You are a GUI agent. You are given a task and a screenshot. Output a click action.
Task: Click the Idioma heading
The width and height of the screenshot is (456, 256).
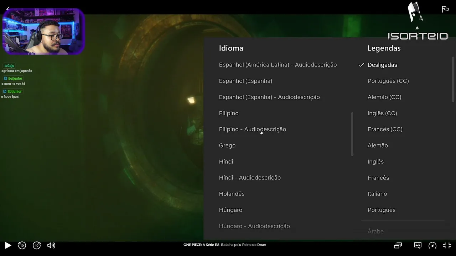(x=231, y=48)
